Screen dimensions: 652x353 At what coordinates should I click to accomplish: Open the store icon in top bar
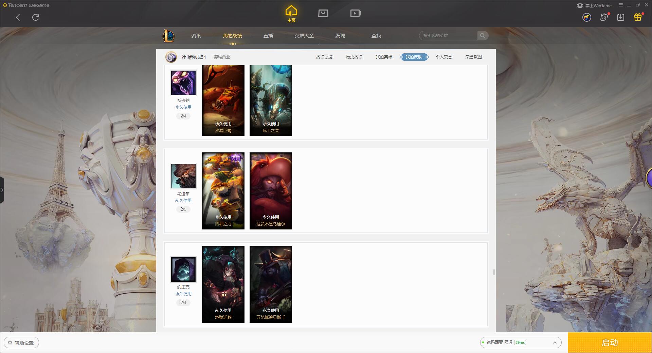(323, 13)
